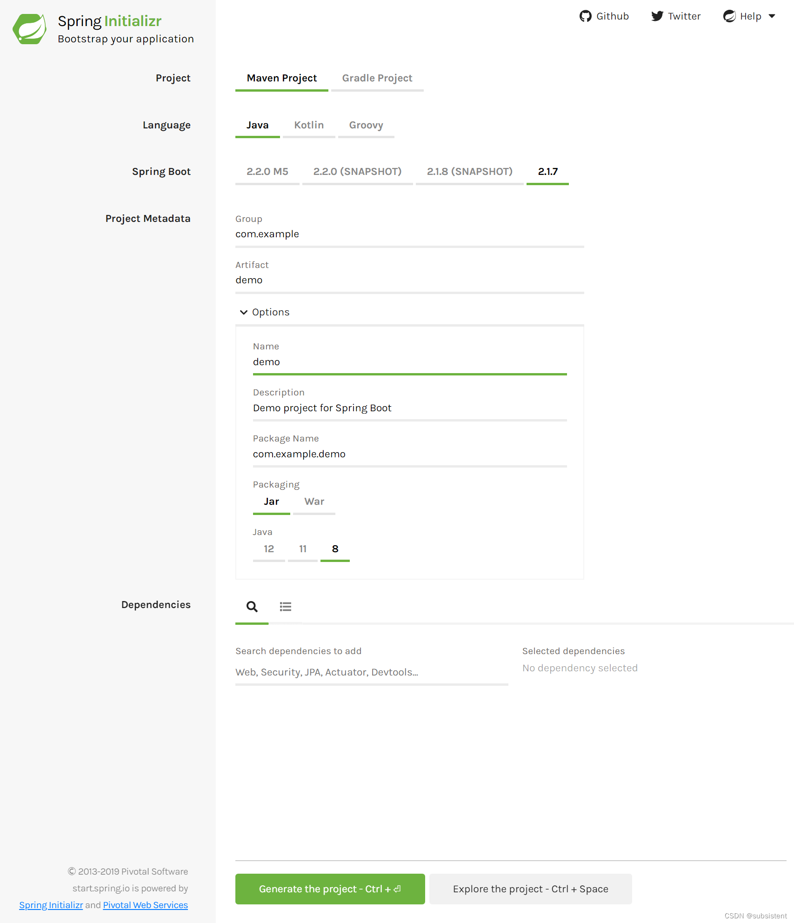Switch to the Gradle Project tab
Screen dimensions: 794x923
pos(377,78)
